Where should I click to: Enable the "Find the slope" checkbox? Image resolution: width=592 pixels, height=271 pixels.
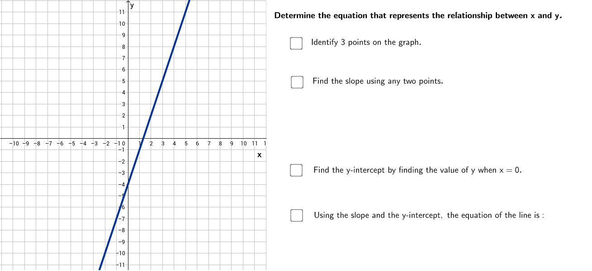[297, 82]
